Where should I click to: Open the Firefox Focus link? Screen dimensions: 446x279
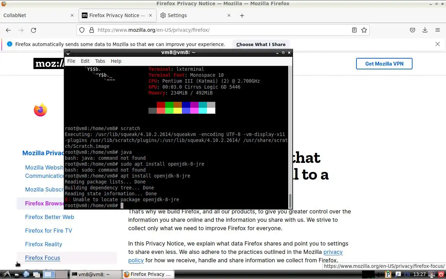(x=43, y=258)
